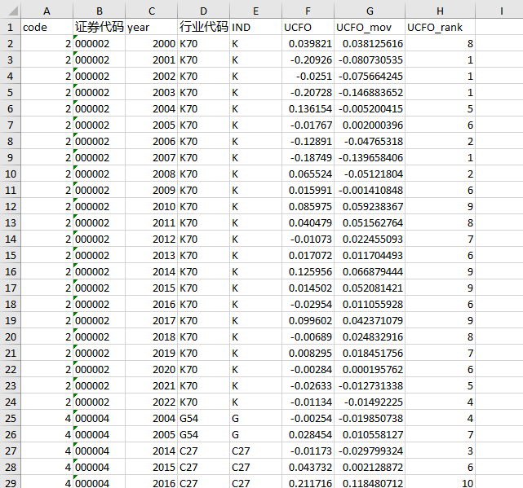523x488 pixels.
Task: Select column G header
Action: coord(370,11)
